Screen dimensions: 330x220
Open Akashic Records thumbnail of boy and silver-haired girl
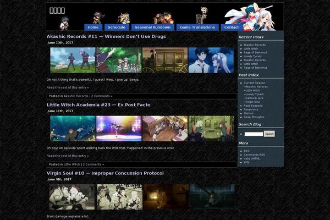pos(211,60)
